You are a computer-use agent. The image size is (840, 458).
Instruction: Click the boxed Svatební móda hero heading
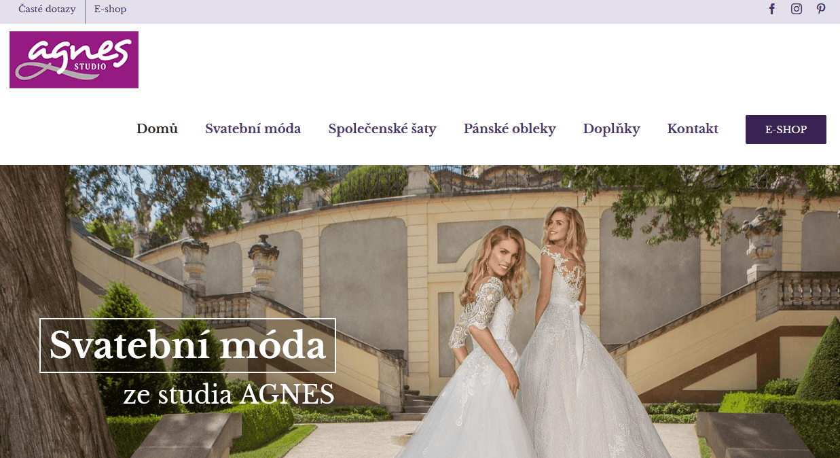[187, 345]
